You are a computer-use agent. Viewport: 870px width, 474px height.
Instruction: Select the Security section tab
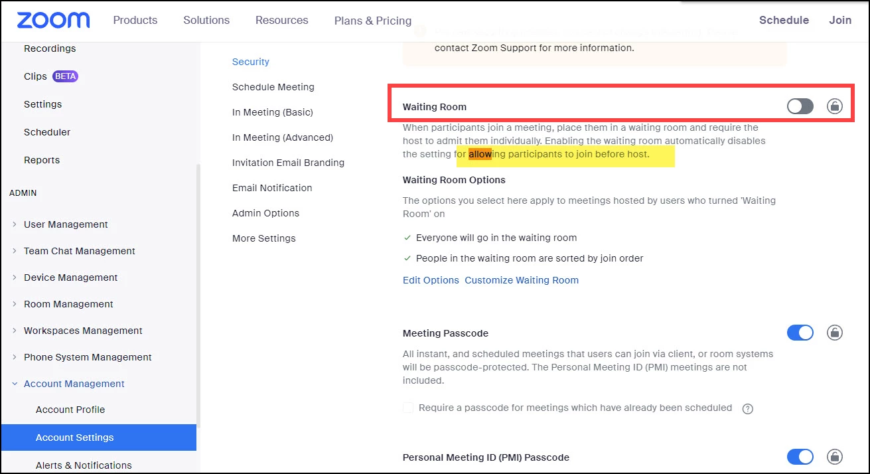pyautogui.click(x=251, y=62)
